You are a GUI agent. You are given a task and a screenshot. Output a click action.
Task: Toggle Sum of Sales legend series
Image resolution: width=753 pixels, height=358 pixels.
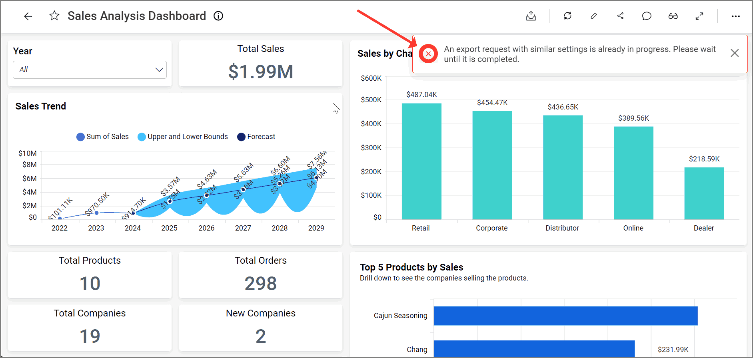(x=103, y=137)
